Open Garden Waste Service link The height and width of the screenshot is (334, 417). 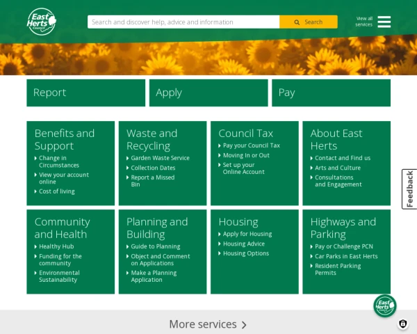click(x=160, y=158)
